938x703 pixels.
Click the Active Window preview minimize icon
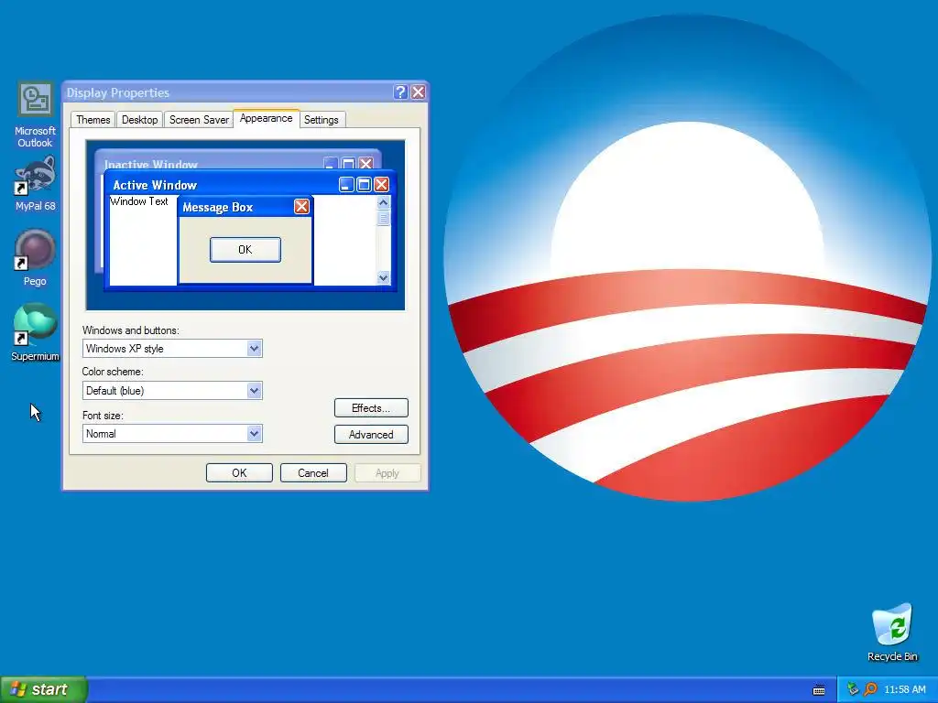(x=346, y=185)
